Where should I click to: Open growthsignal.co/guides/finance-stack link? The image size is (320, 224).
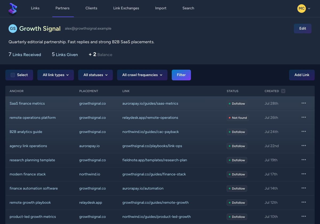(x=154, y=174)
